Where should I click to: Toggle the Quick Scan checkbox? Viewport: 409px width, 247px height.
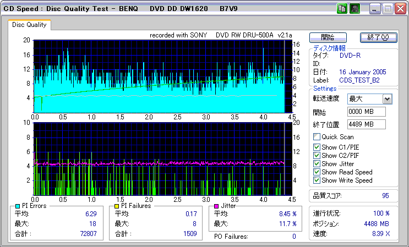coord(317,137)
